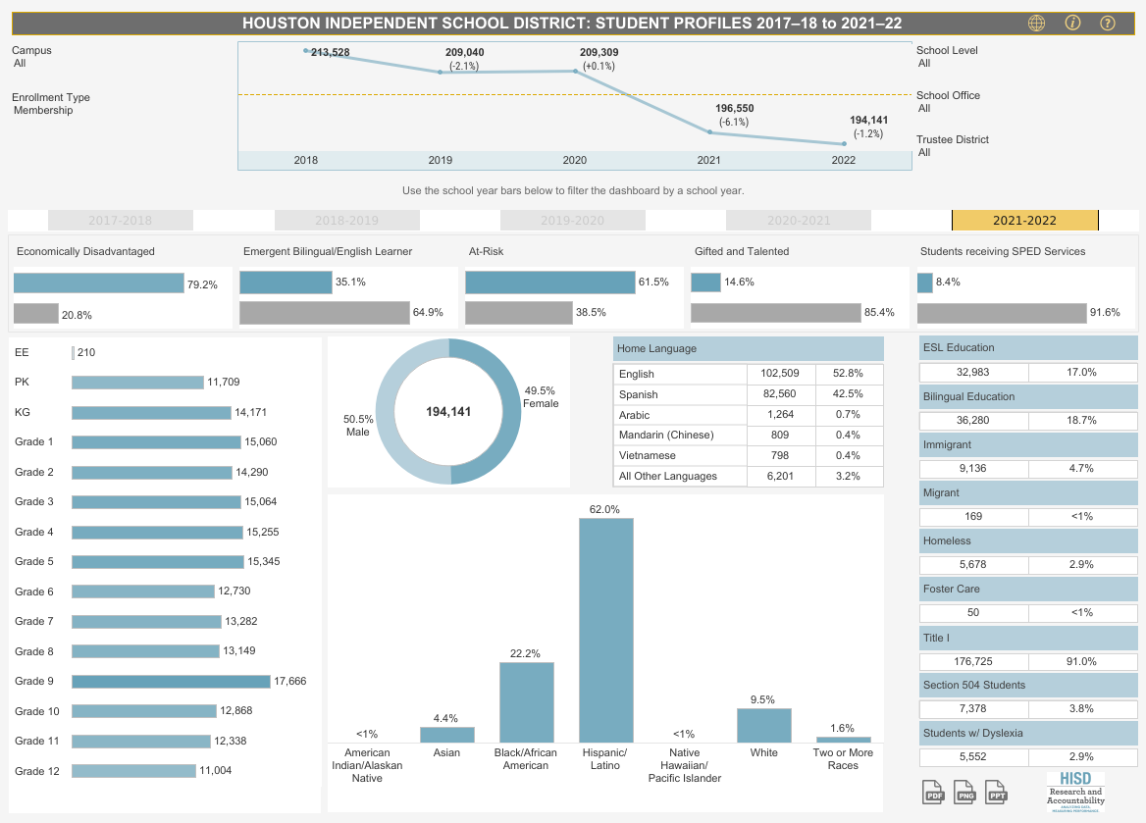Click the Grade 10 enrollment bar

[144, 711]
